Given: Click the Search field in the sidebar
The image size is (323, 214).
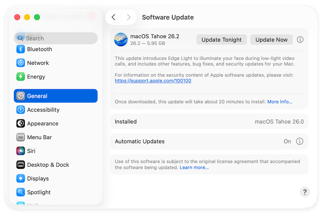Looking at the screenshot, I should pos(56,38).
